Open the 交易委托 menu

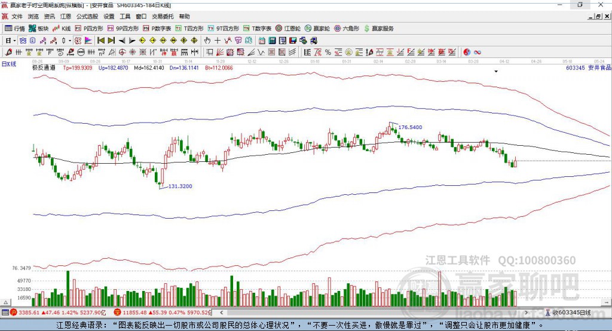pyautogui.click(x=163, y=16)
